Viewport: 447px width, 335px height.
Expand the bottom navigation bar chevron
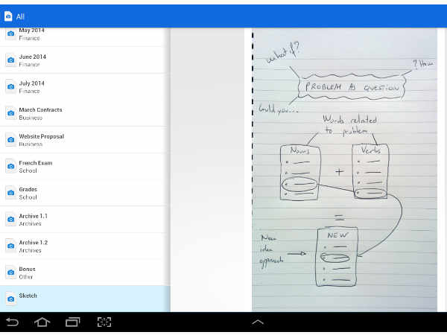click(258, 322)
